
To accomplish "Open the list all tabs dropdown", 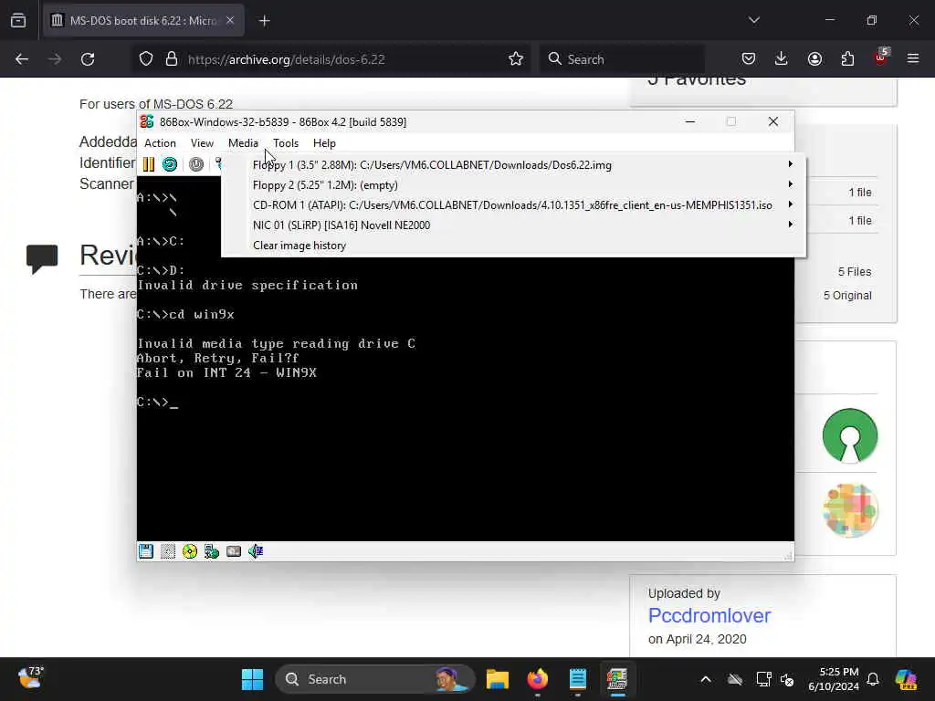I will click(x=754, y=20).
